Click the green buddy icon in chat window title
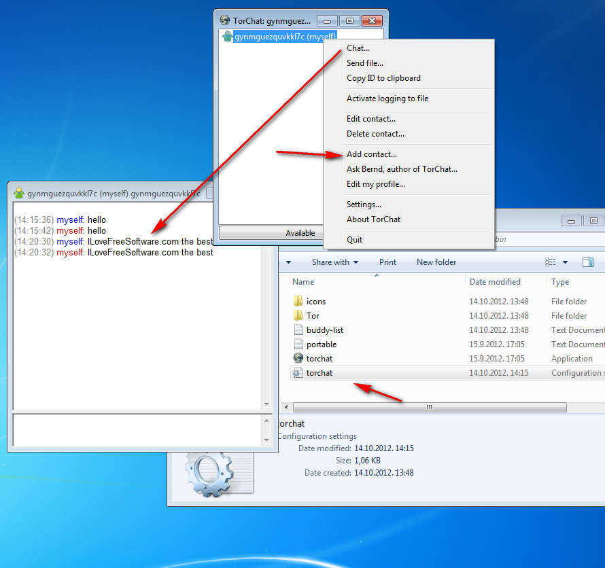 pyautogui.click(x=19, y=193)
